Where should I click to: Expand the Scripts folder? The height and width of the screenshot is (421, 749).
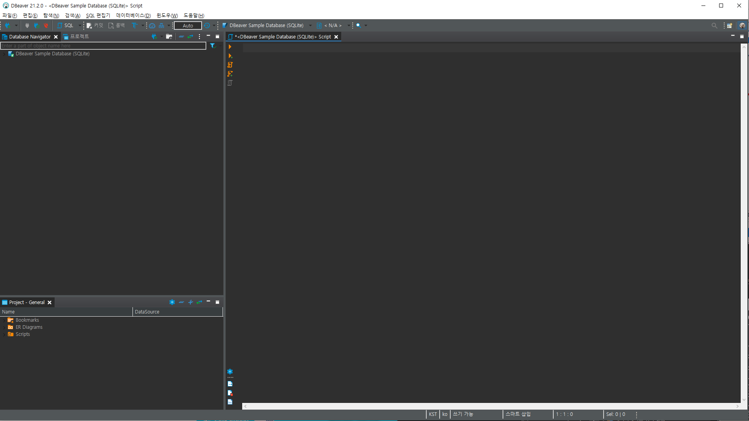point(4,335)
